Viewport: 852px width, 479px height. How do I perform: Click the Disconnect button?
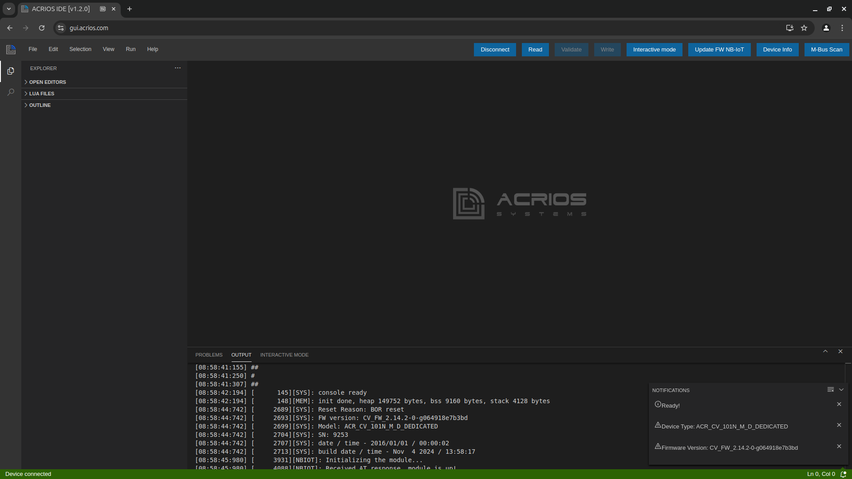click(x=495, y=50)
